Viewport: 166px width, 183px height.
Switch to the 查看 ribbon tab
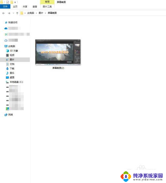35,7
